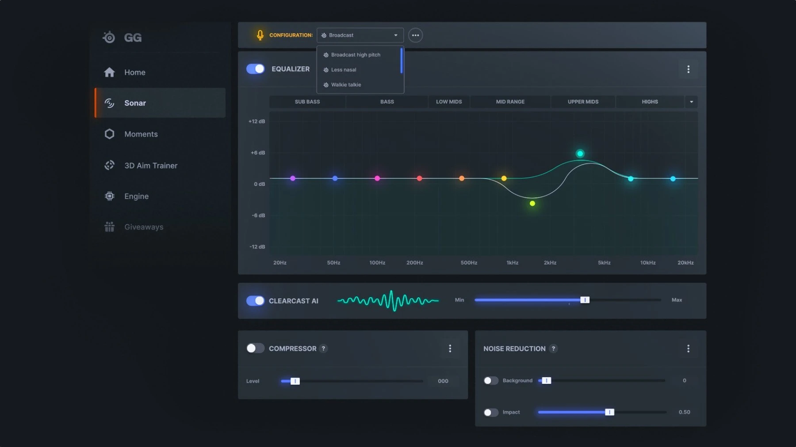Viewport: 796px width, 447px height.
Task: Select Walkie talkie from the configuration list
Action: pyautogui.click(x=347, y=84)
